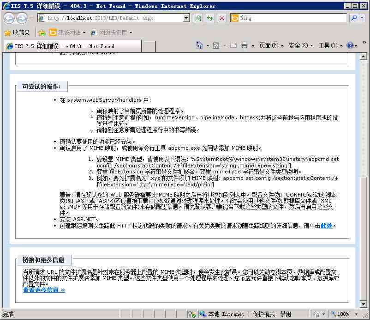
Task: Click the 链接和更多信息 section heading
Action: pyautogui.click(x=43, y=260)
